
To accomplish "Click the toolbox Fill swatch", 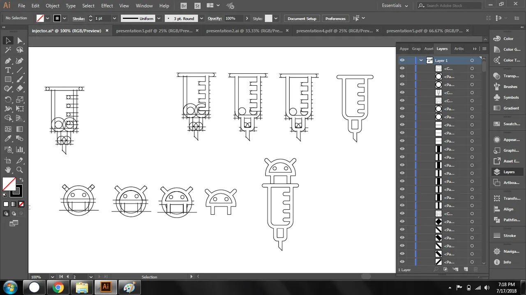I will click(x=9, y=184).
